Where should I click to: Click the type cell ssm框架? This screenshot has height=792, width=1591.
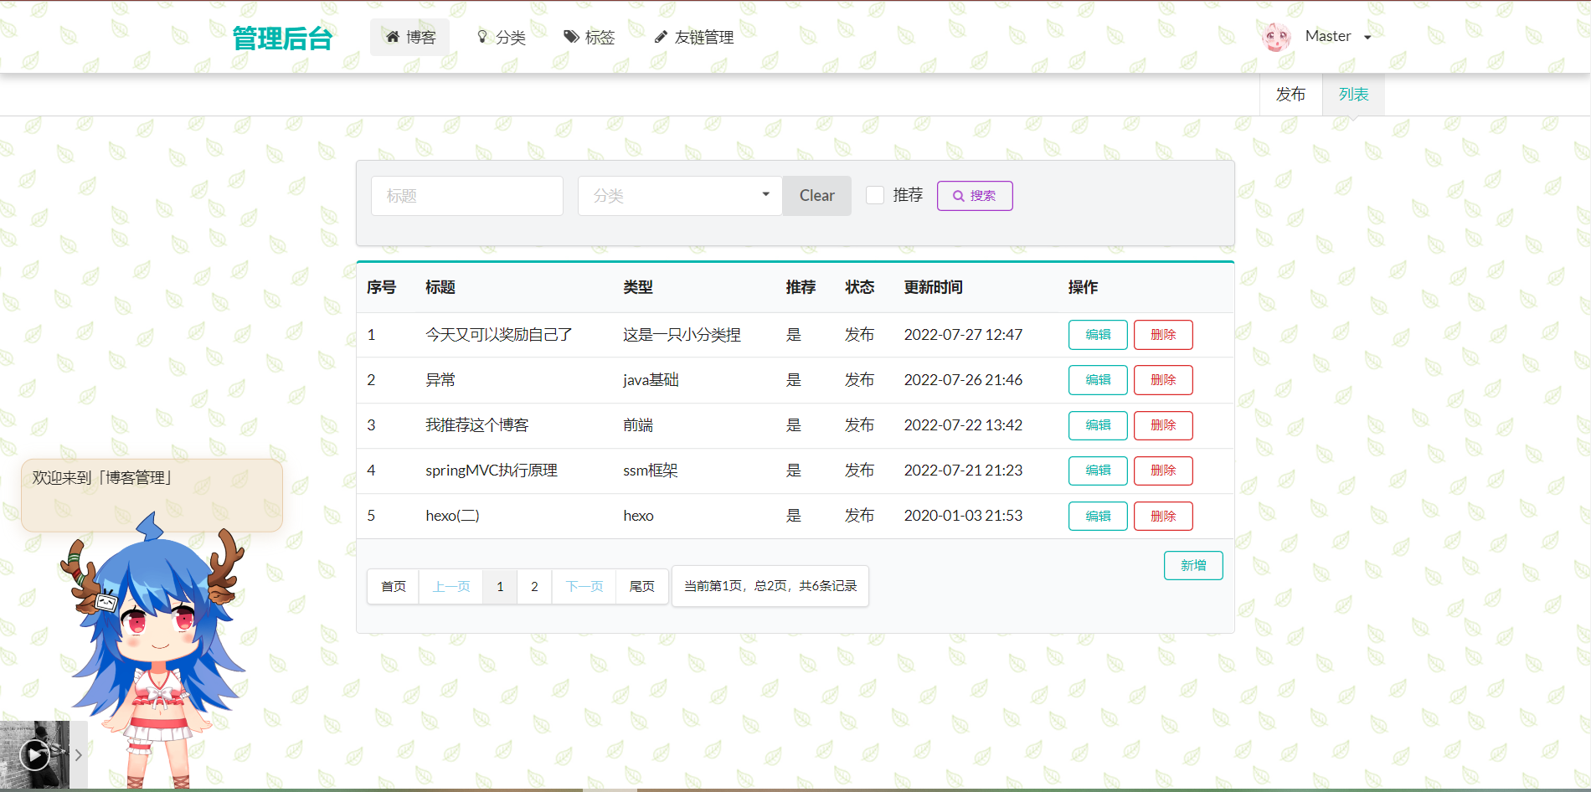pyautogui.click(x=651, y=471)
